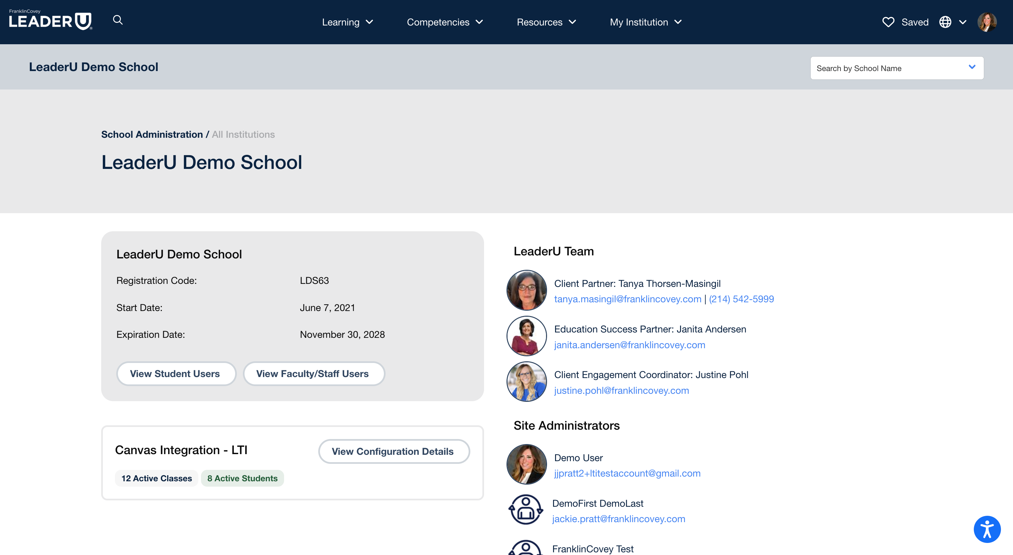Open search with the magnifier icon

click(x=118, y=20)
